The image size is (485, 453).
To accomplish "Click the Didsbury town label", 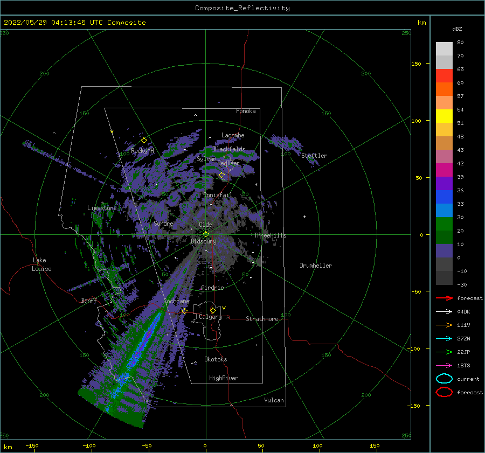I will (204, 241).
